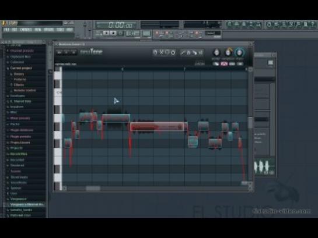
Task: Open the HELP menu
Action: pos(69,30)
